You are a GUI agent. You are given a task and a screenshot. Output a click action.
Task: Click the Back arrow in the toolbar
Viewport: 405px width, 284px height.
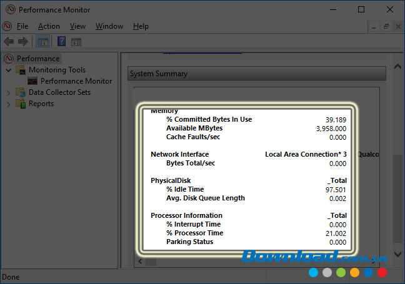click(x=9, y=42)
